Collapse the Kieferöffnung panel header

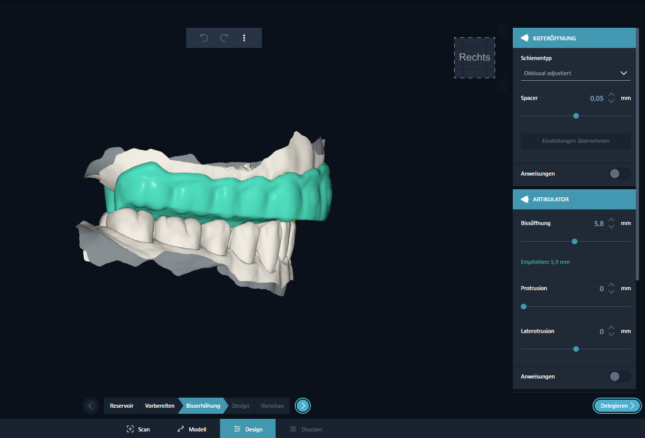click(574, 38)
